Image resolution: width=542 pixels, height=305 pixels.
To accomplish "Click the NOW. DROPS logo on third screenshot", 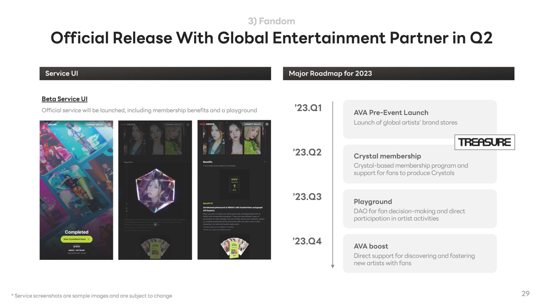I will 207,124.
